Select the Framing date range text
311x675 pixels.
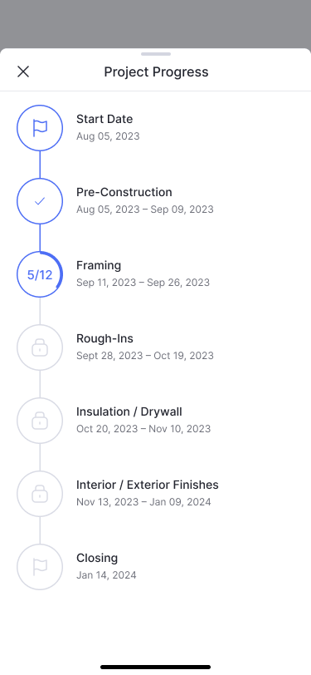coord(143,283)
